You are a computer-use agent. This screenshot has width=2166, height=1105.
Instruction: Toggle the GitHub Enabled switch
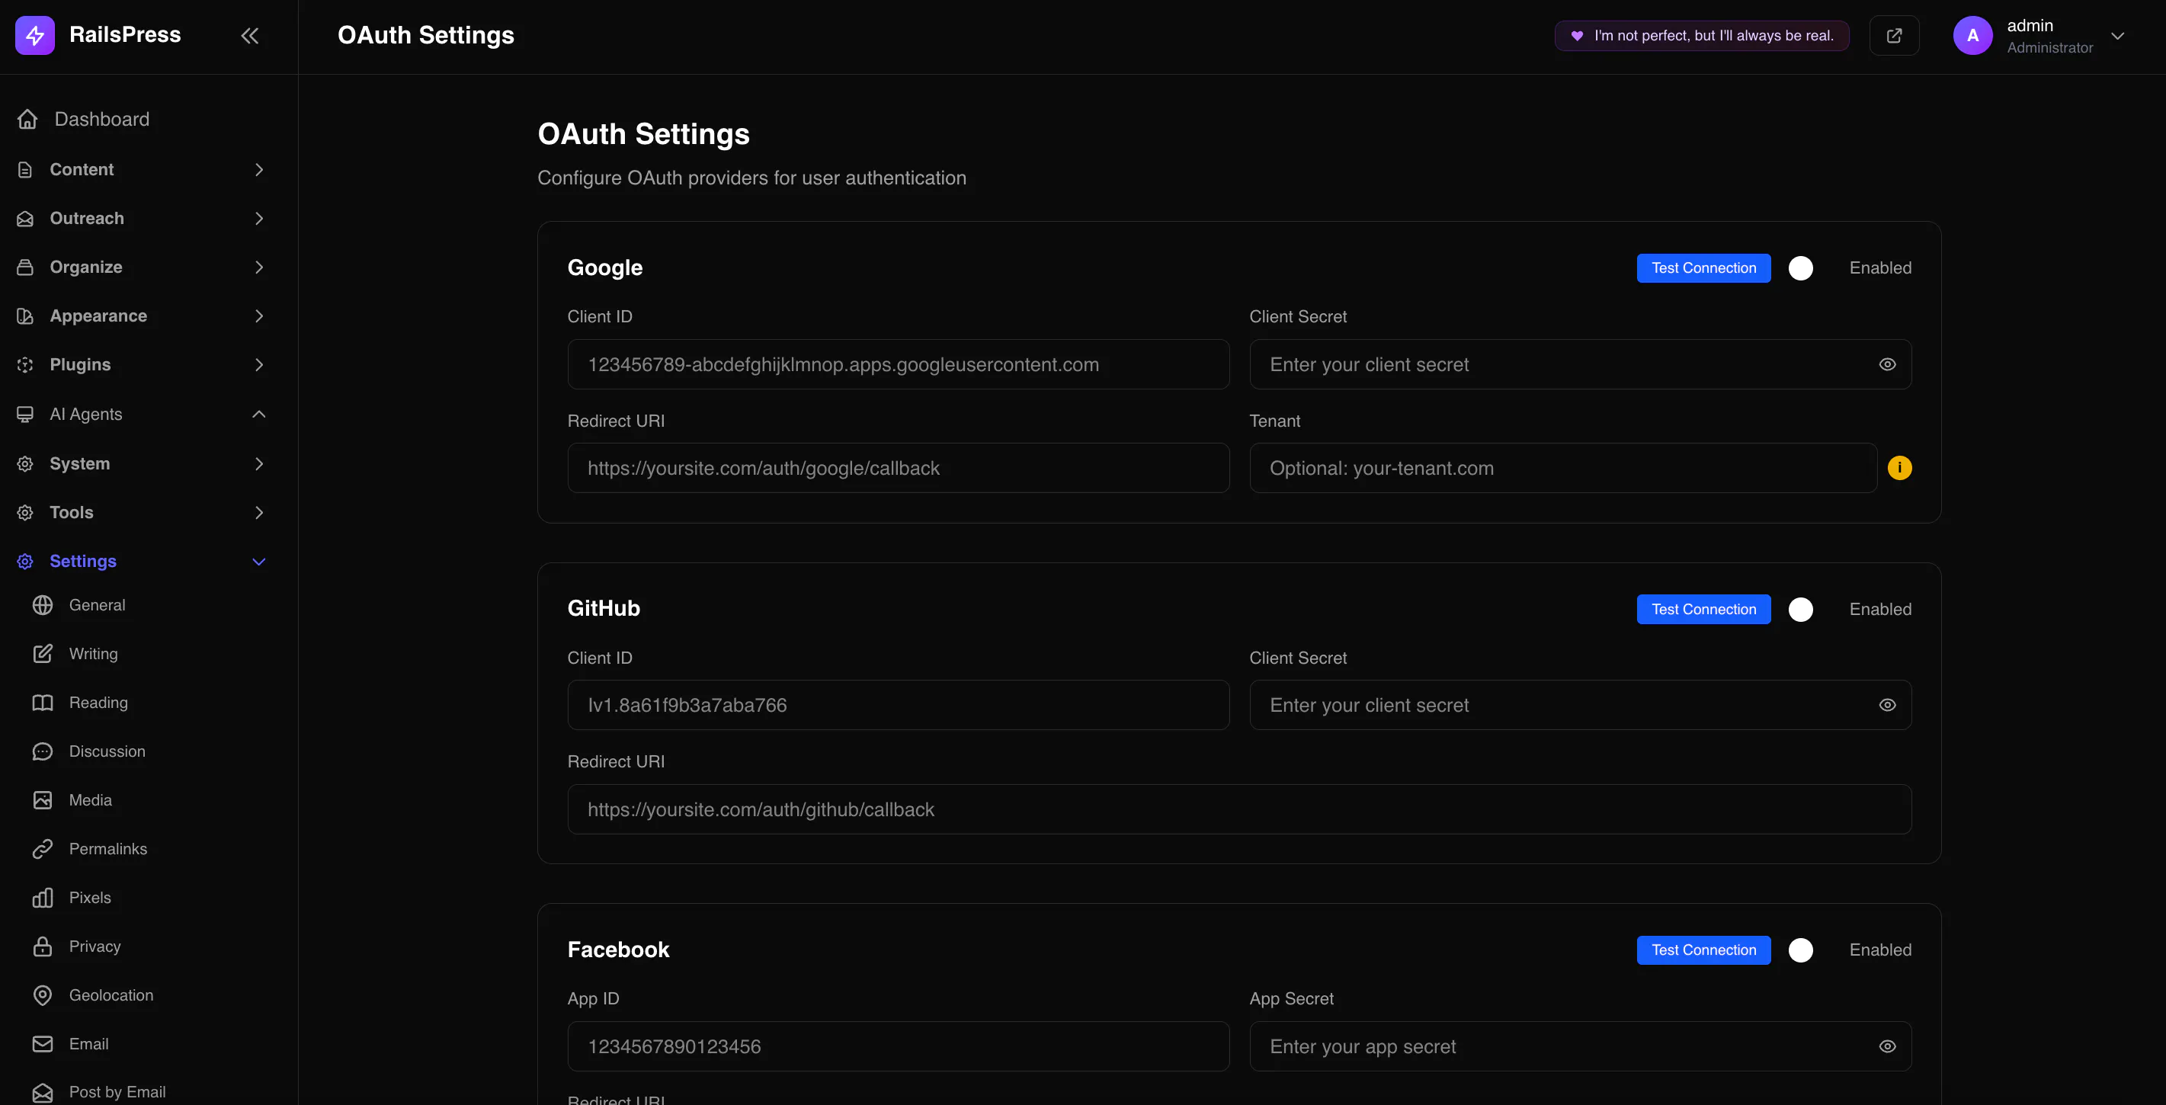click(x=1801, y=610)
